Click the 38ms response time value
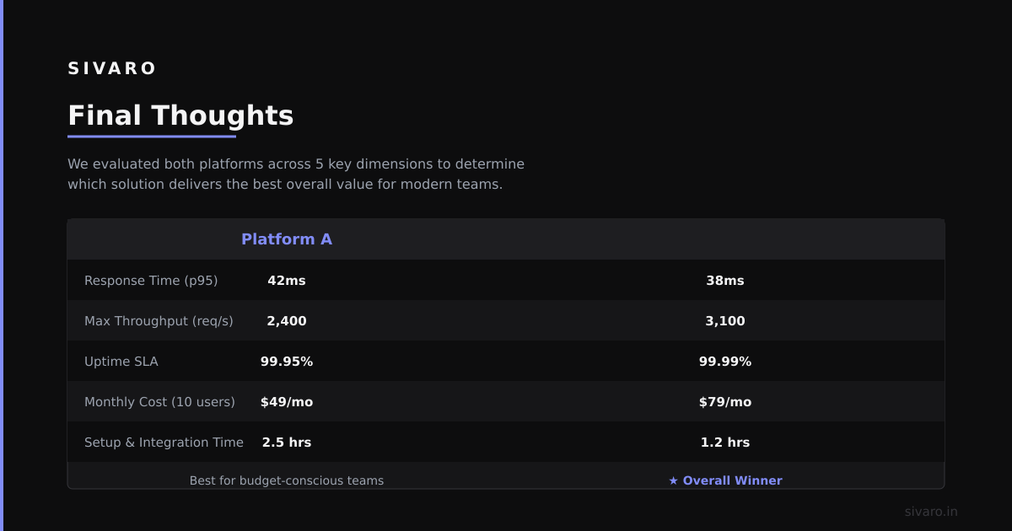 pos(725,281)
